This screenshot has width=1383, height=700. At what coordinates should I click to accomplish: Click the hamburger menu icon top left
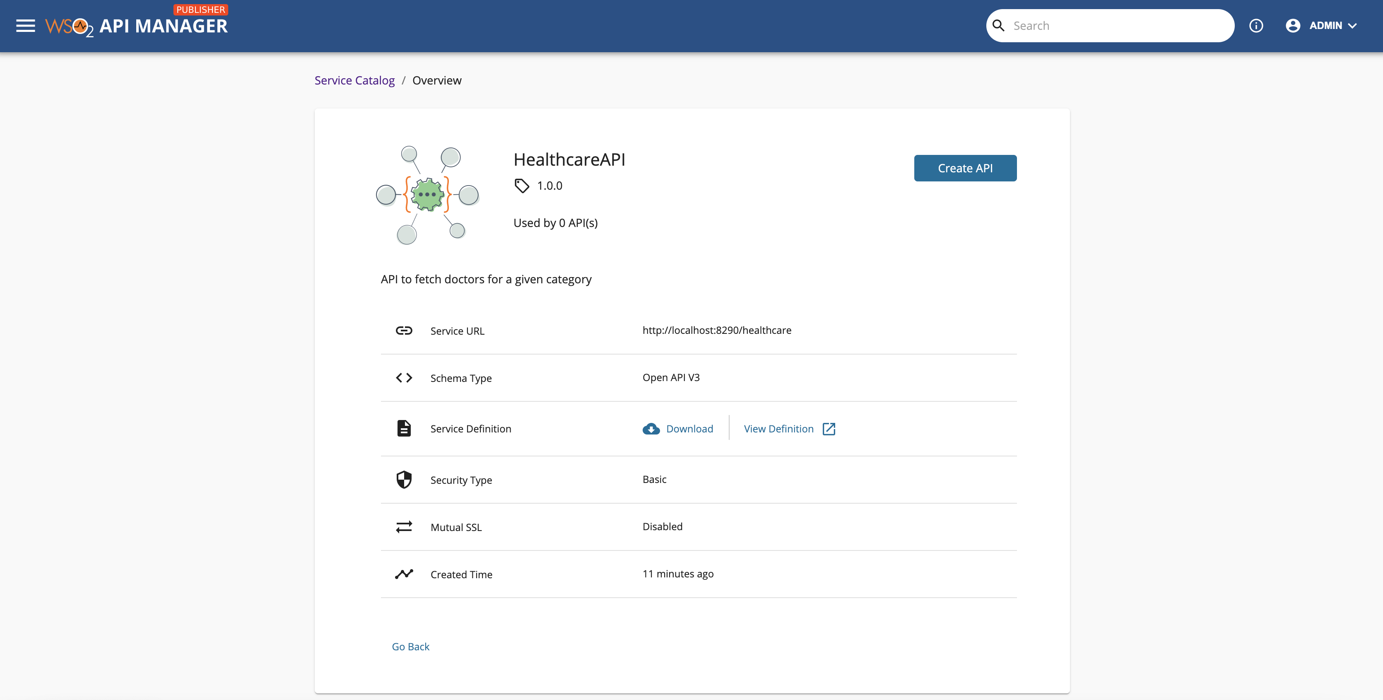(x=25, y=25)
